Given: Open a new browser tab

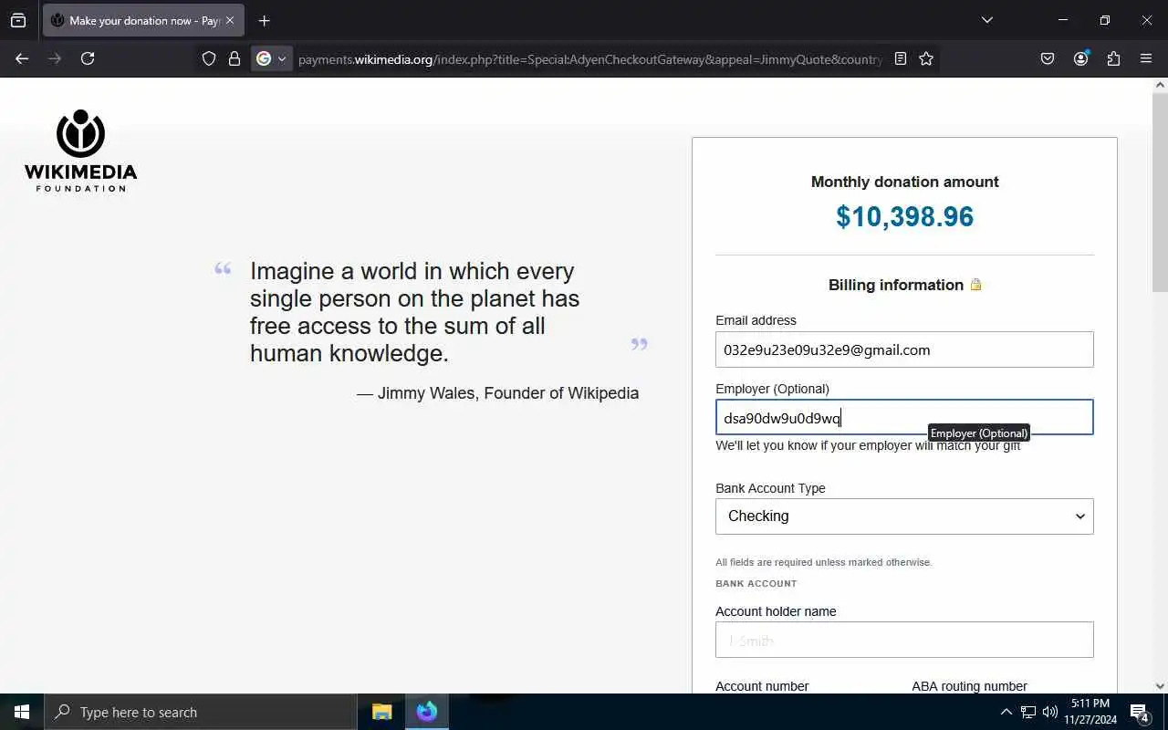Looking at the screenshot, I should coord(264,20).
